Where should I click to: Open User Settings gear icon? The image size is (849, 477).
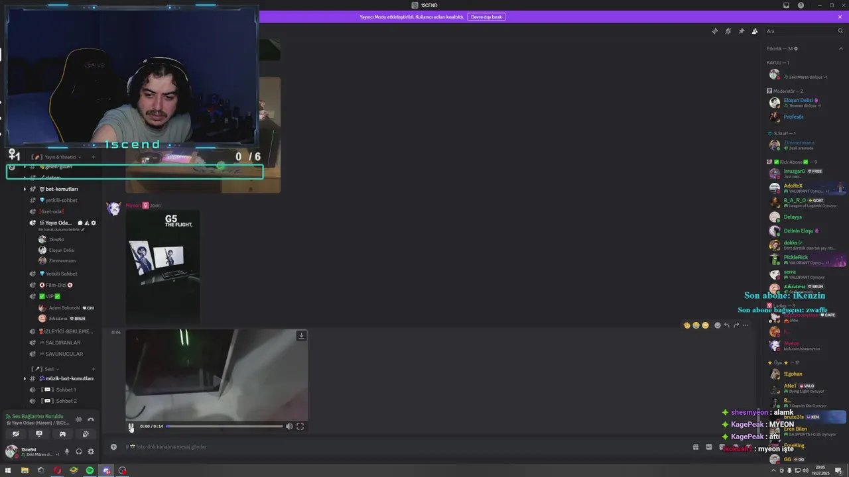point(91,452)
